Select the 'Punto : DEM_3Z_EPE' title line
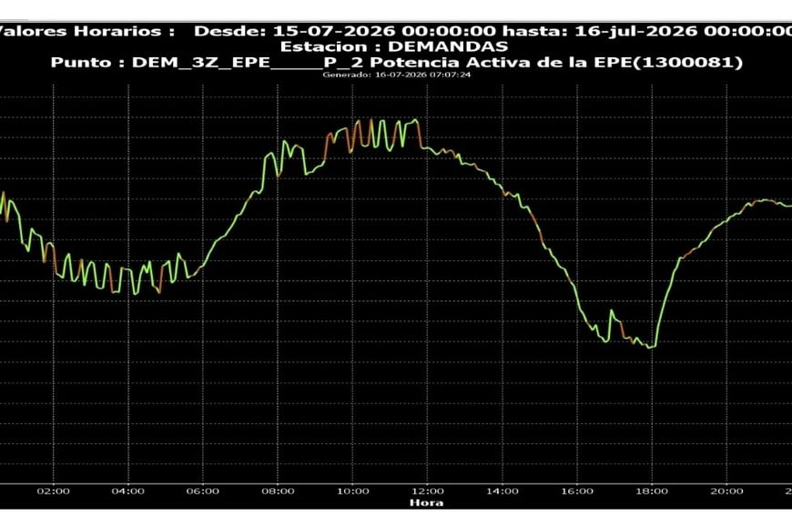Image resolution: width=792 pixels, height=528 pixels. click(397, 63)
